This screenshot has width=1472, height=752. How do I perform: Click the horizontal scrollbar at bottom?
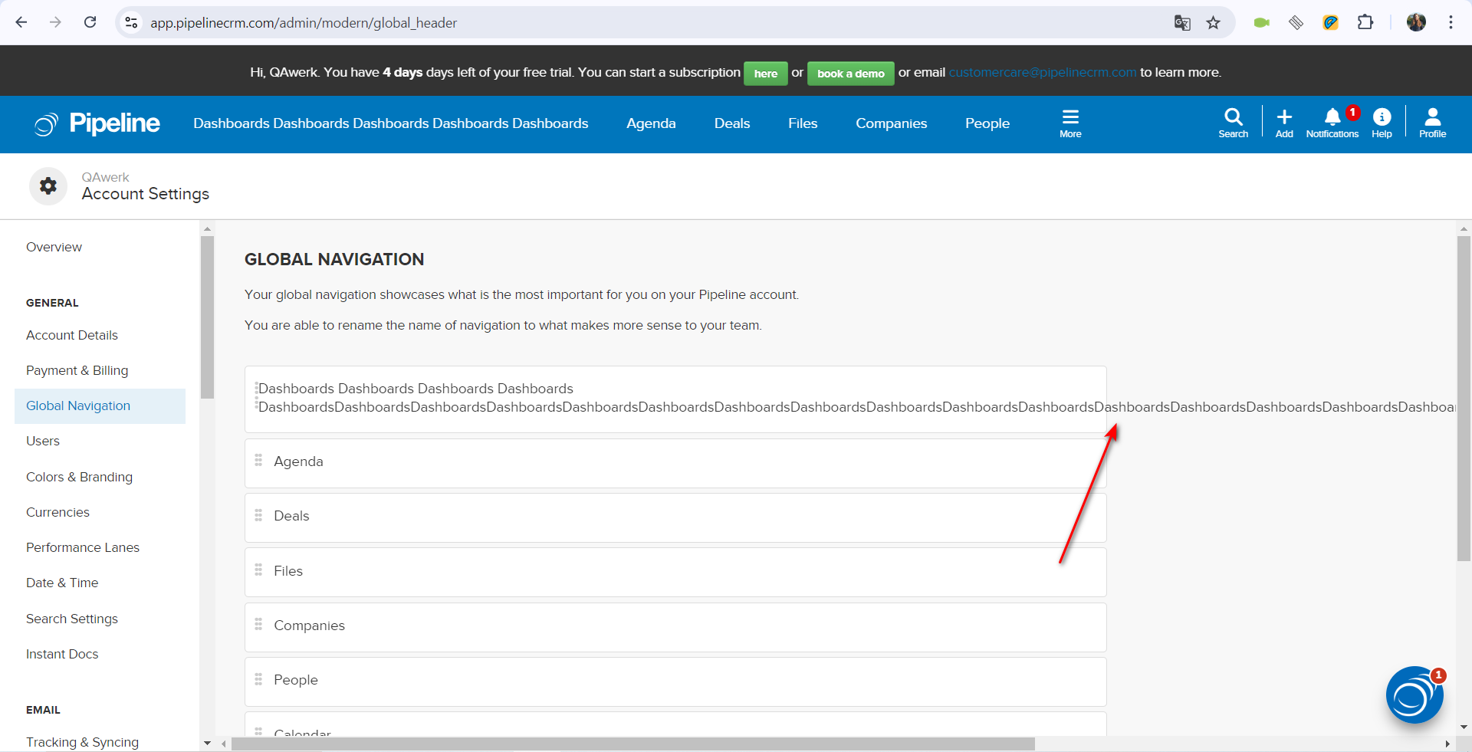click(x=633, y=744)
